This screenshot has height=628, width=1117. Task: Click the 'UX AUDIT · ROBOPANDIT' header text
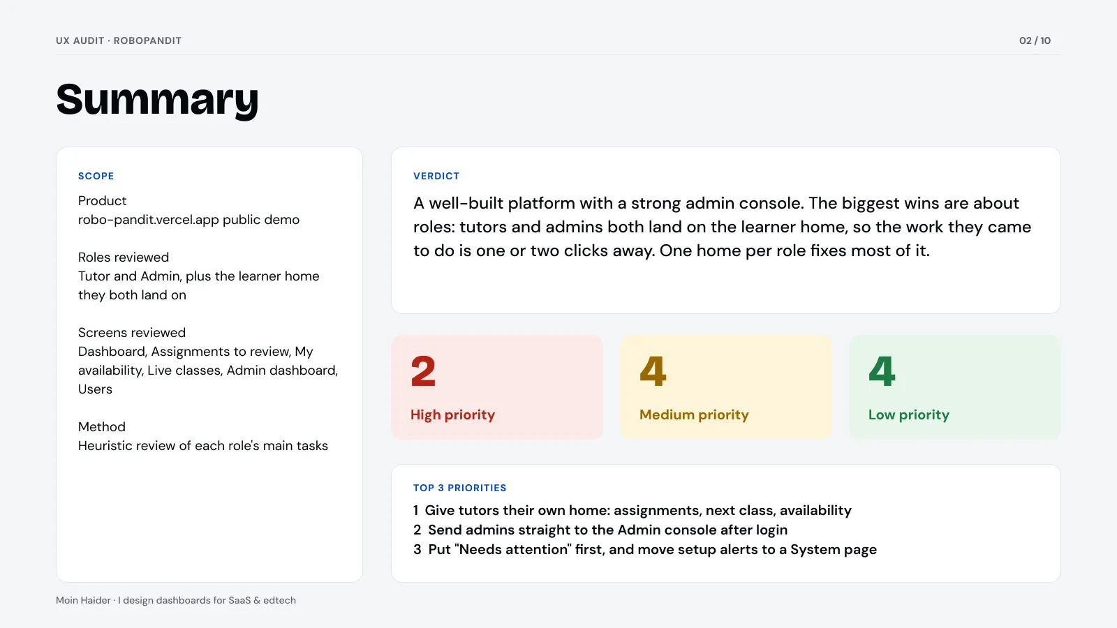(119, 40)
